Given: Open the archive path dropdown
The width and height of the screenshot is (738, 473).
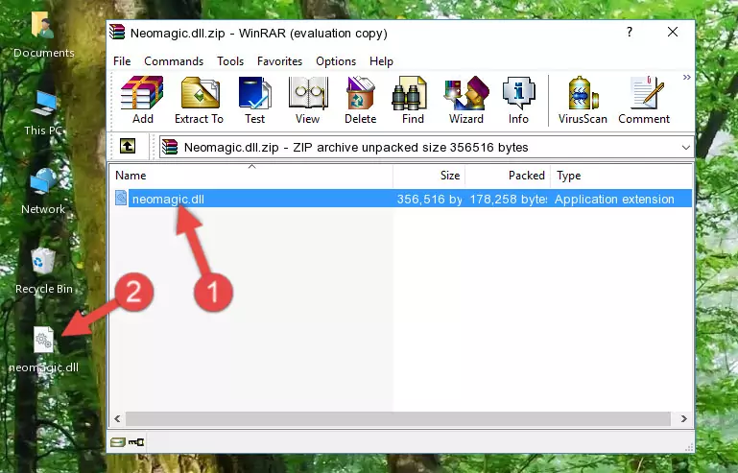Looking at the screenshot, I should coord(686,148).
